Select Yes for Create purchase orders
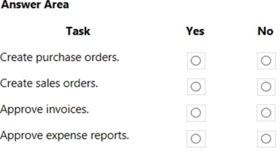The height and width of the screenshot is (152, 280). (x=196, y=61)
